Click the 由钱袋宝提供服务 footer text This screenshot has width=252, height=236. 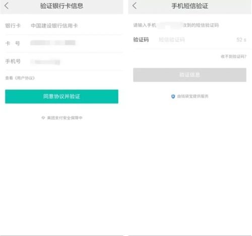[193, 96]
